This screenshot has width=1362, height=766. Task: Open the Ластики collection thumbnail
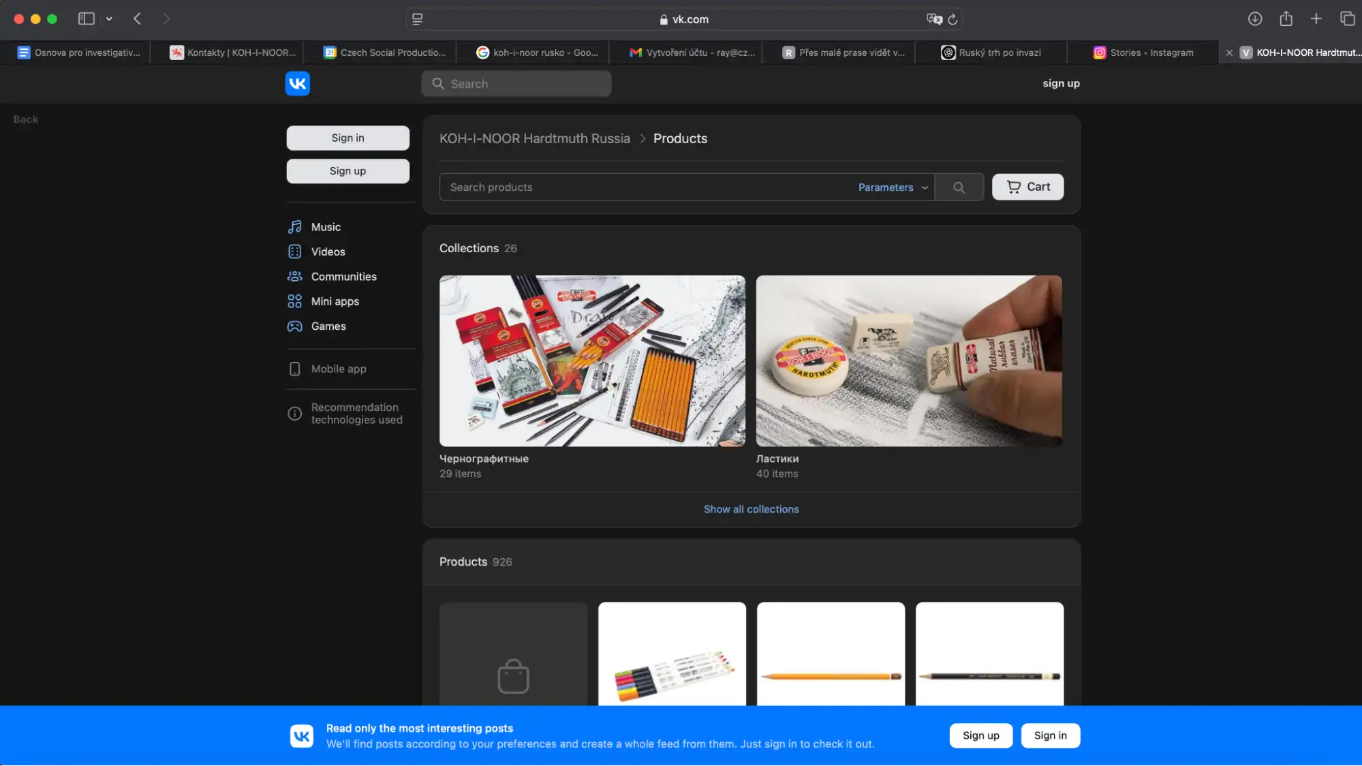click(909, 361)
